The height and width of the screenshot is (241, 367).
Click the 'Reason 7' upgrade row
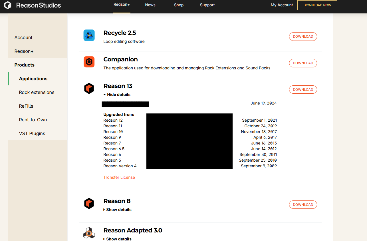click(x=112, y=143)
